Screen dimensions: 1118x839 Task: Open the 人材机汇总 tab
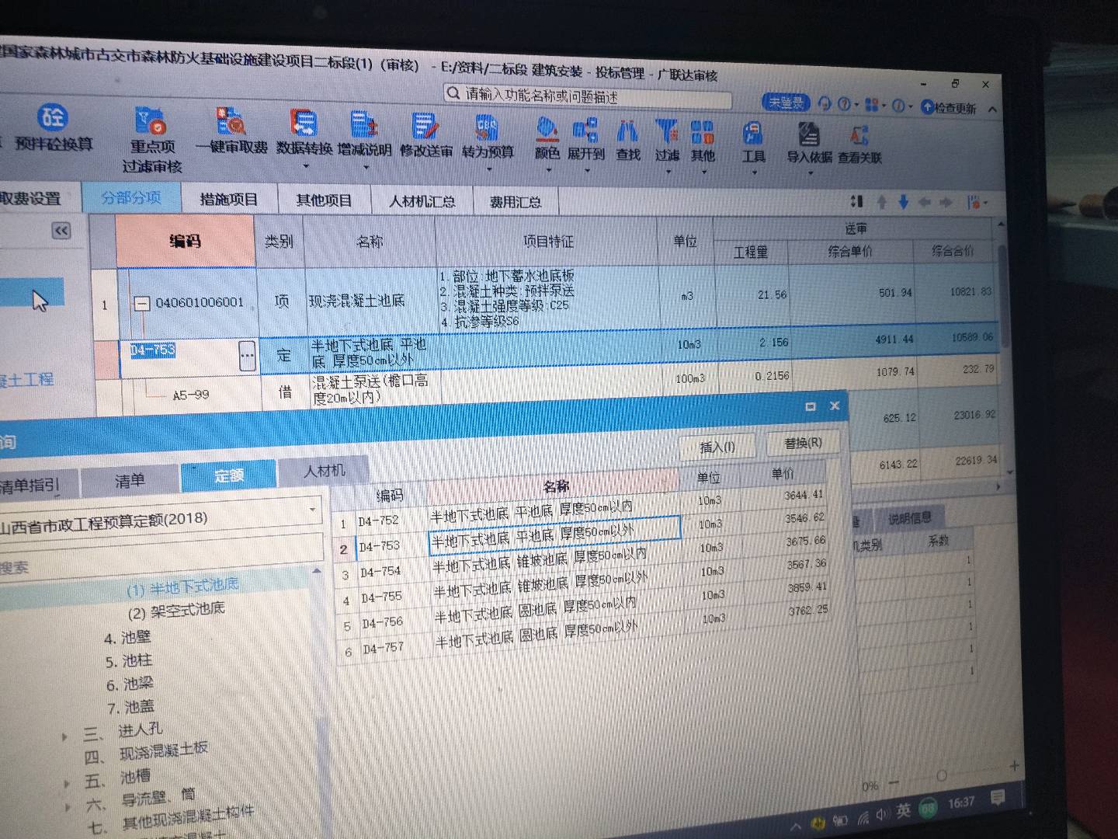(422, 201)
